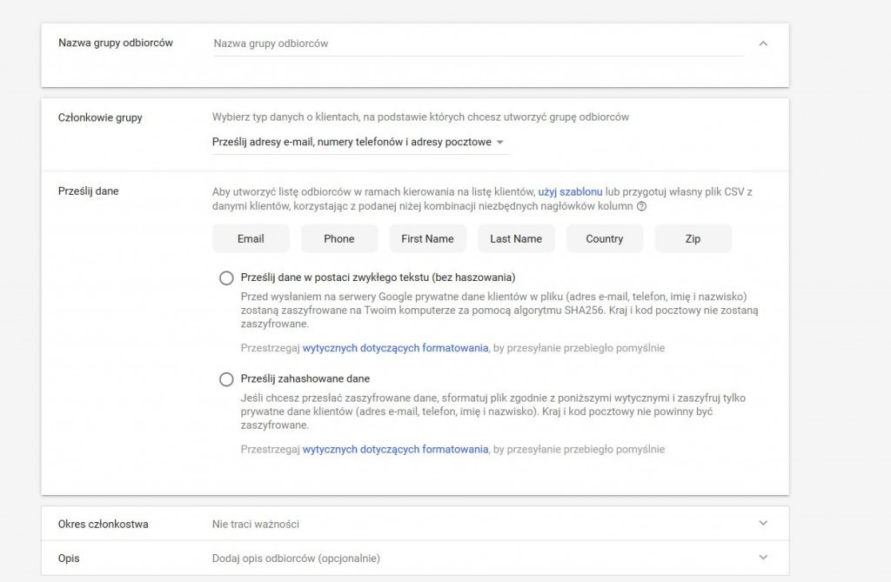
Task: Expand the Opis section chevron
Action: [763, 558]
